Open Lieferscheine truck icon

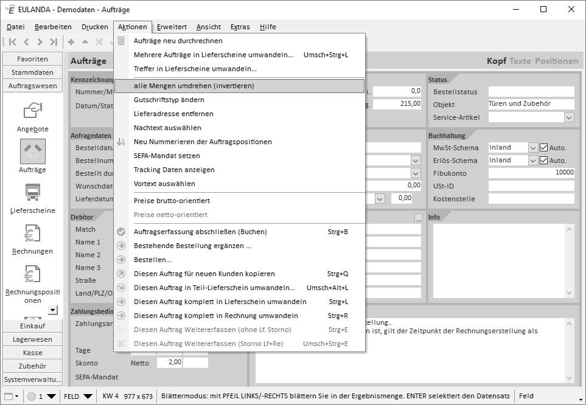point(33,192)
